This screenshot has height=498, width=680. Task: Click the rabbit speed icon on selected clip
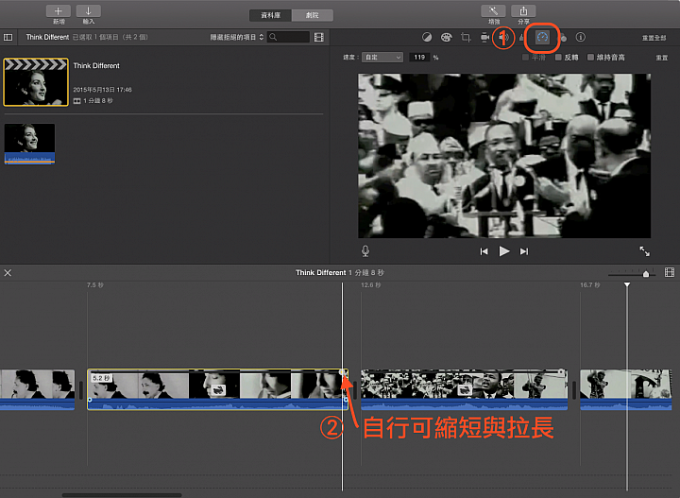pos(218,390)
